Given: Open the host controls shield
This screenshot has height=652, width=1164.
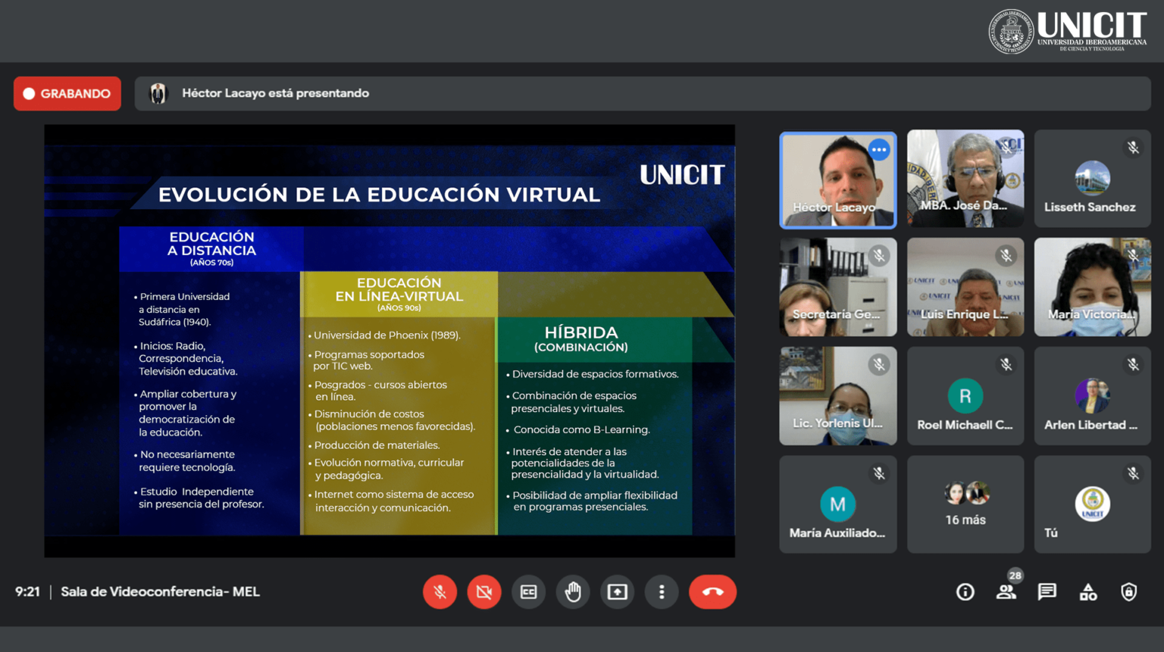Looking at the screenshot, I should 1131,591.
